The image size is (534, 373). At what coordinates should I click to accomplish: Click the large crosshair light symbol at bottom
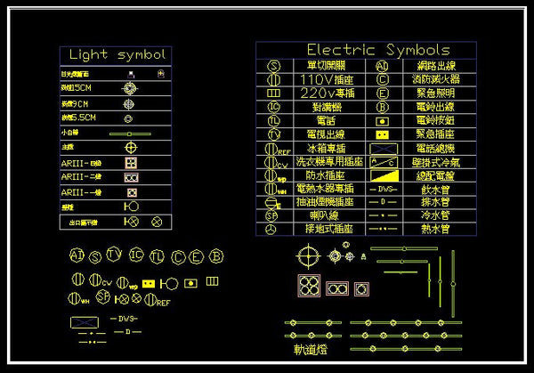click(x=307, y=258)
